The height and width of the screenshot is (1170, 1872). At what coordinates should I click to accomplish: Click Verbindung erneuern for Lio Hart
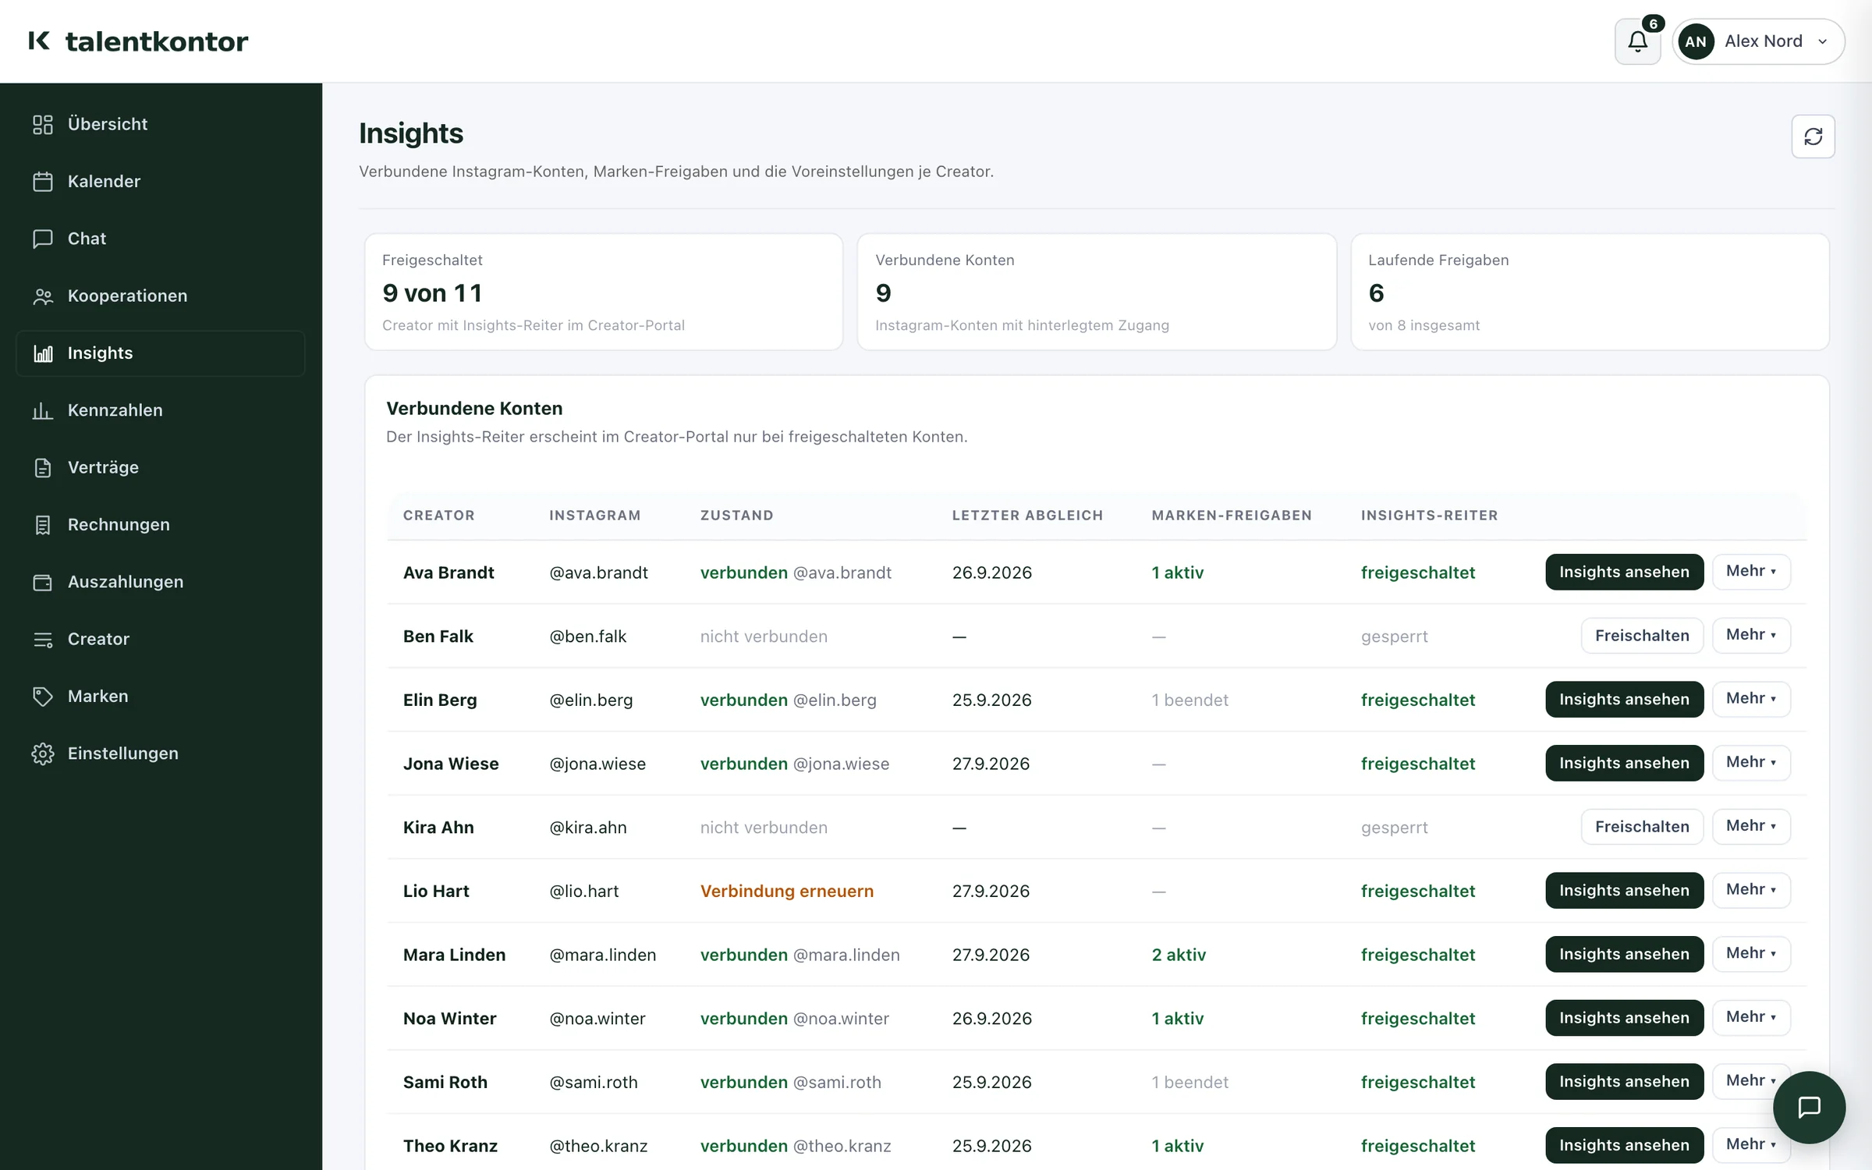(x=786, y=891)
